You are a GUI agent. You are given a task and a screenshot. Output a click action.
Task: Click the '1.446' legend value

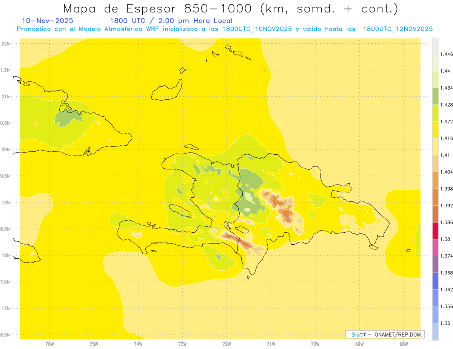coord(447,54)
